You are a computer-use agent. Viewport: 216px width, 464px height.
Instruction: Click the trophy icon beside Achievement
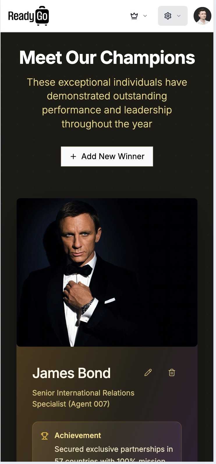point(45,436)
